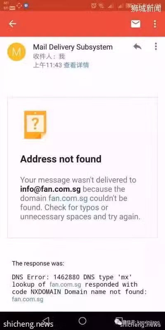This screenshot has width=165, height=330.
Task: Tap the Android recent apps square button
Action: click(119, 321)
